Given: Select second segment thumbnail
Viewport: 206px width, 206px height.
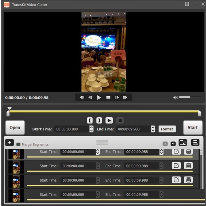Looking at the screenshot, I should tap(16, 167).
